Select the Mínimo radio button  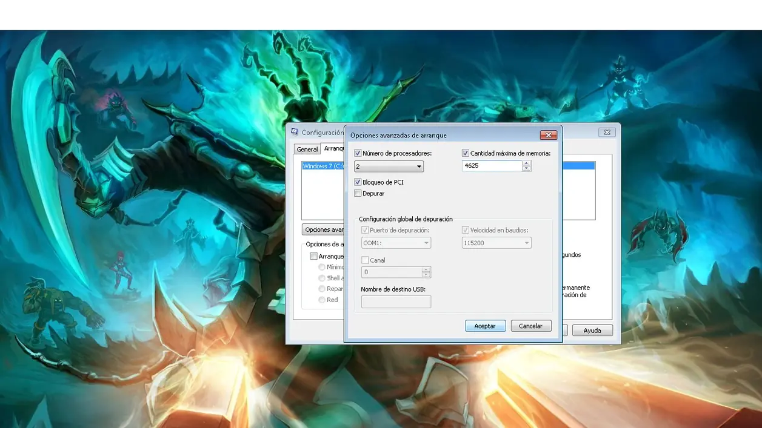(322, 267)
